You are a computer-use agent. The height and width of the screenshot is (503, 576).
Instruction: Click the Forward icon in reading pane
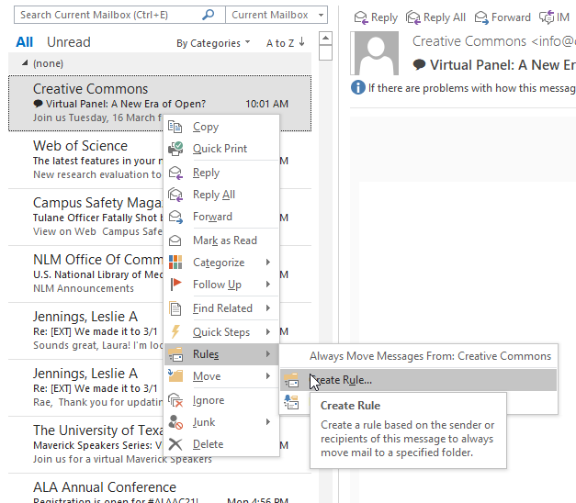coord(481,17)
